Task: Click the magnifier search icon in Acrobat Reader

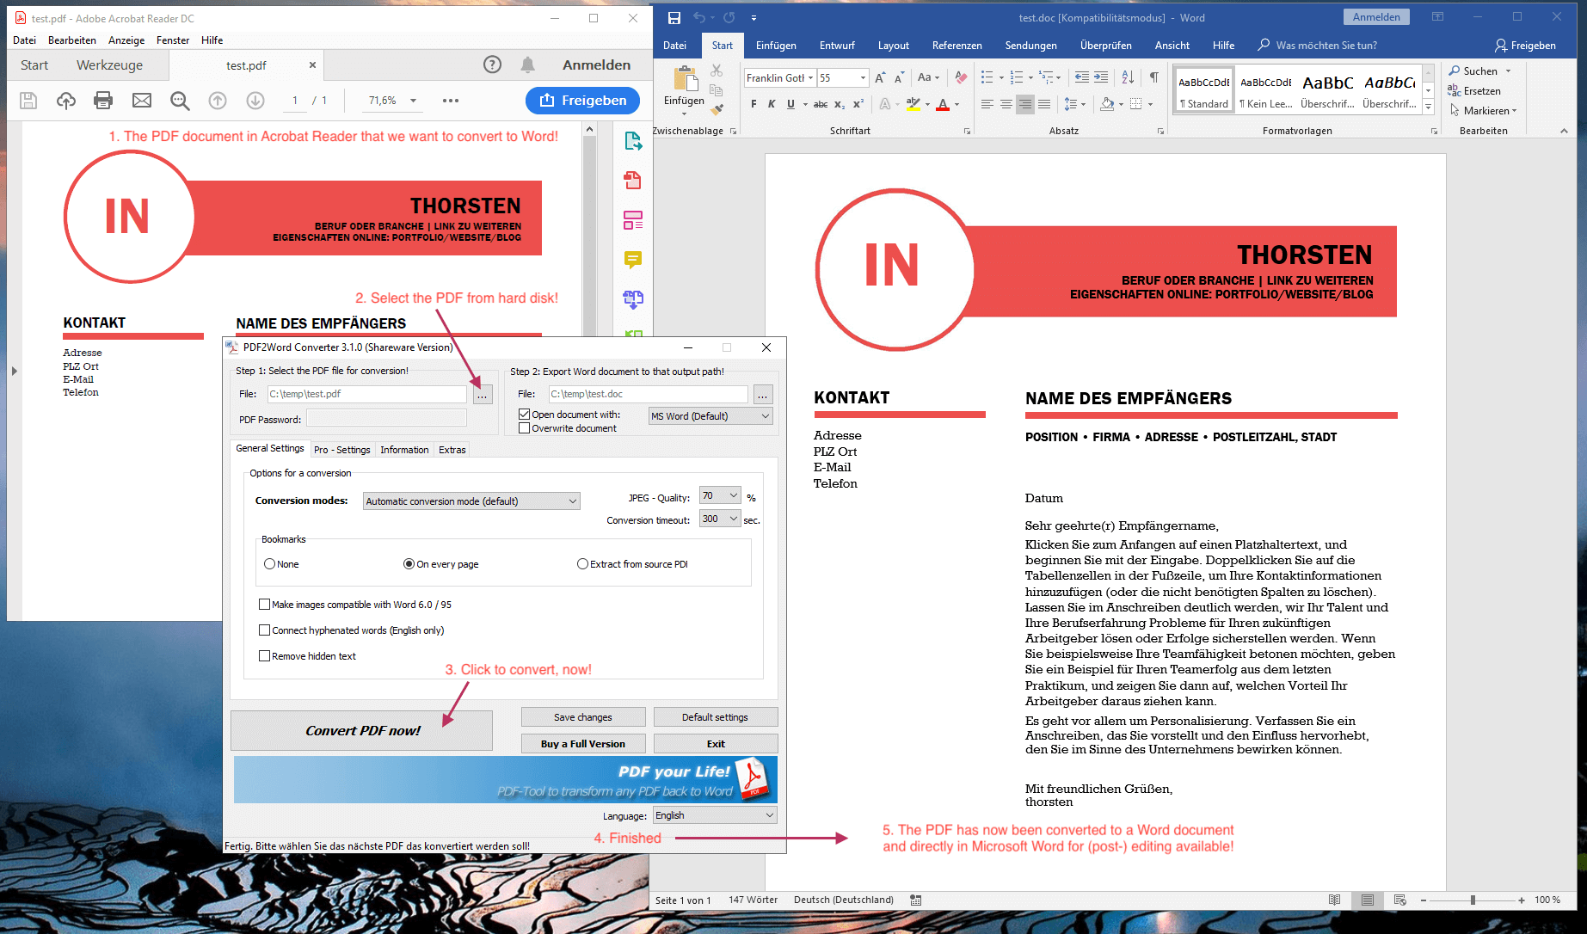Action: [180, 101]
